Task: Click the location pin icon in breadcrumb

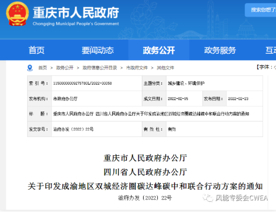Action: coord(30,67)
